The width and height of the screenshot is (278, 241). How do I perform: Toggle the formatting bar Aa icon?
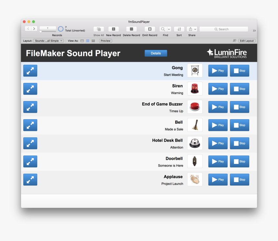click(234, 41)
